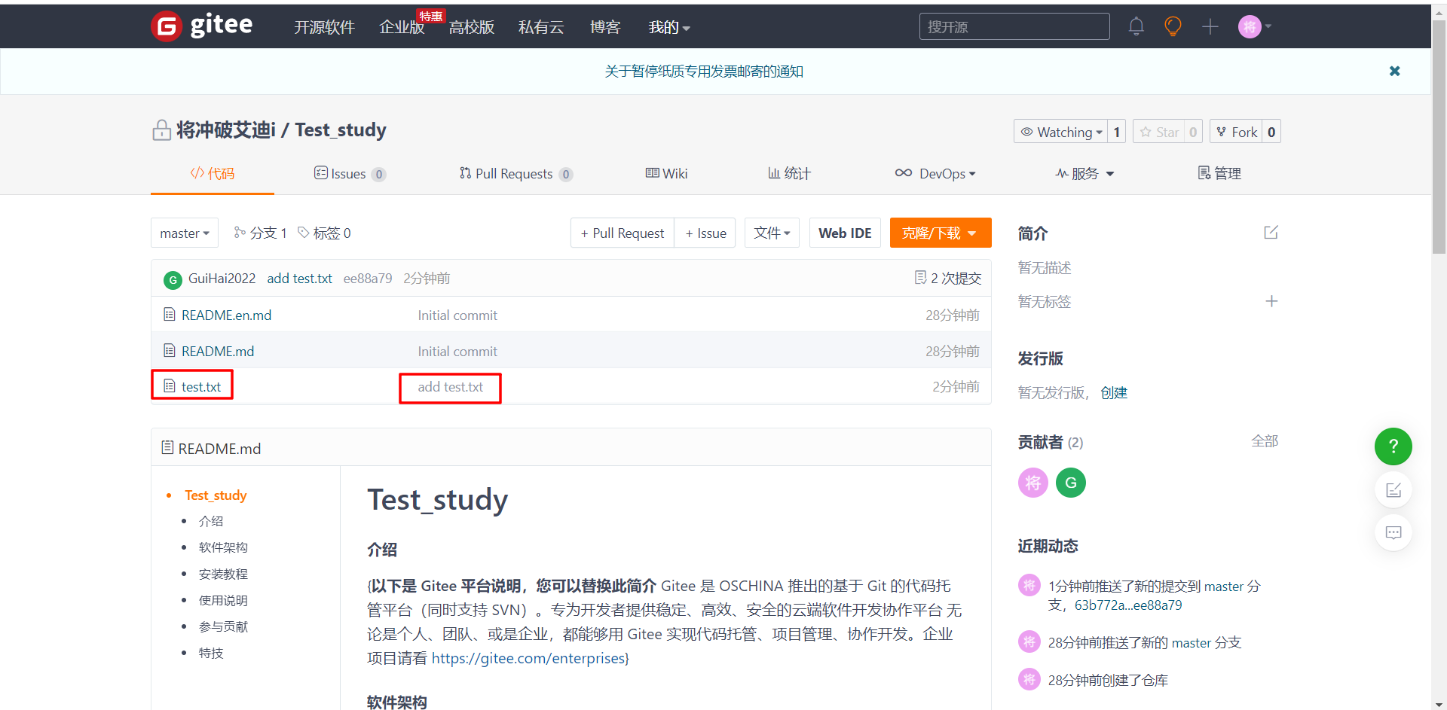Open the test.txt file

click(201, 386)
